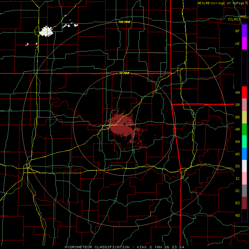Click the WS legend label

coord(237,154)
